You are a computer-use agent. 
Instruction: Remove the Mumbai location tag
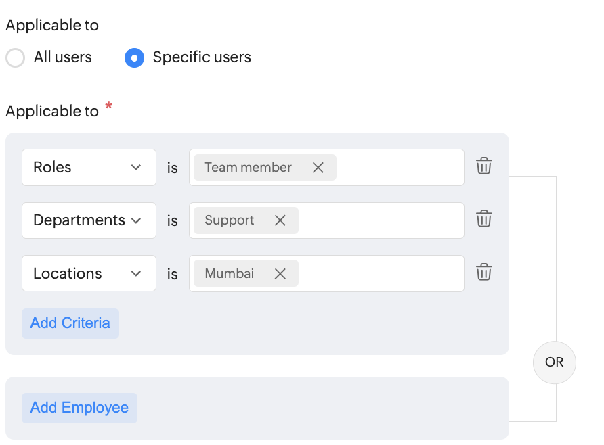(280, 273)
